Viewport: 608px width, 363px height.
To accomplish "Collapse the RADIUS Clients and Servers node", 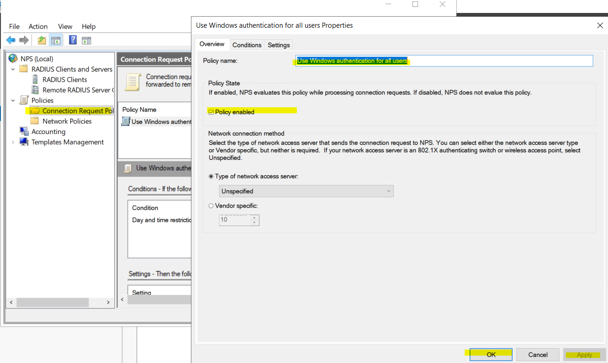I will (13, 69).
